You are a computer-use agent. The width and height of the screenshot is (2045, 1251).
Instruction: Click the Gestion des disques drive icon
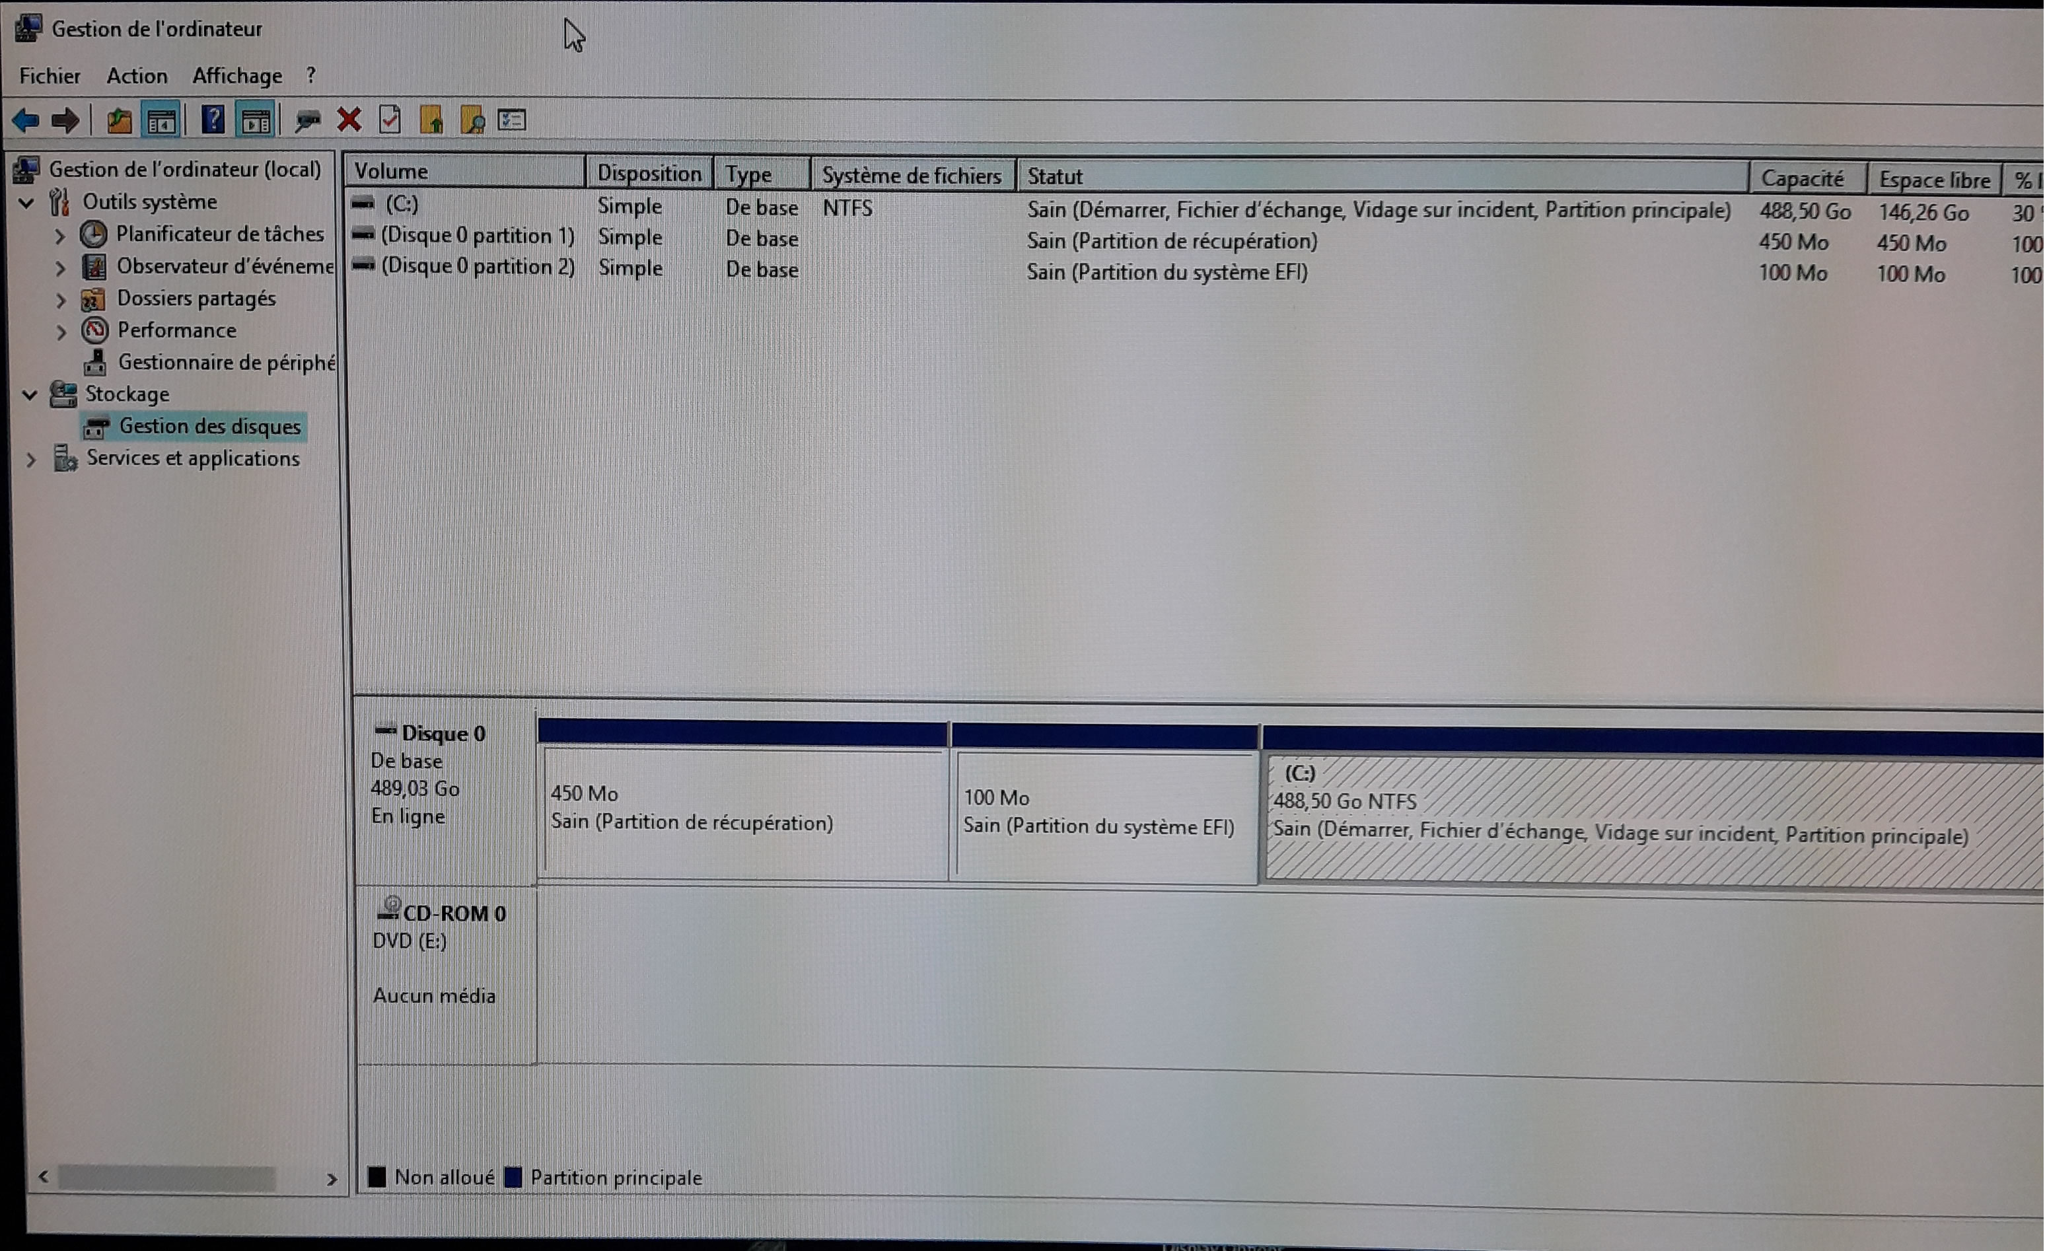(96, 427)
